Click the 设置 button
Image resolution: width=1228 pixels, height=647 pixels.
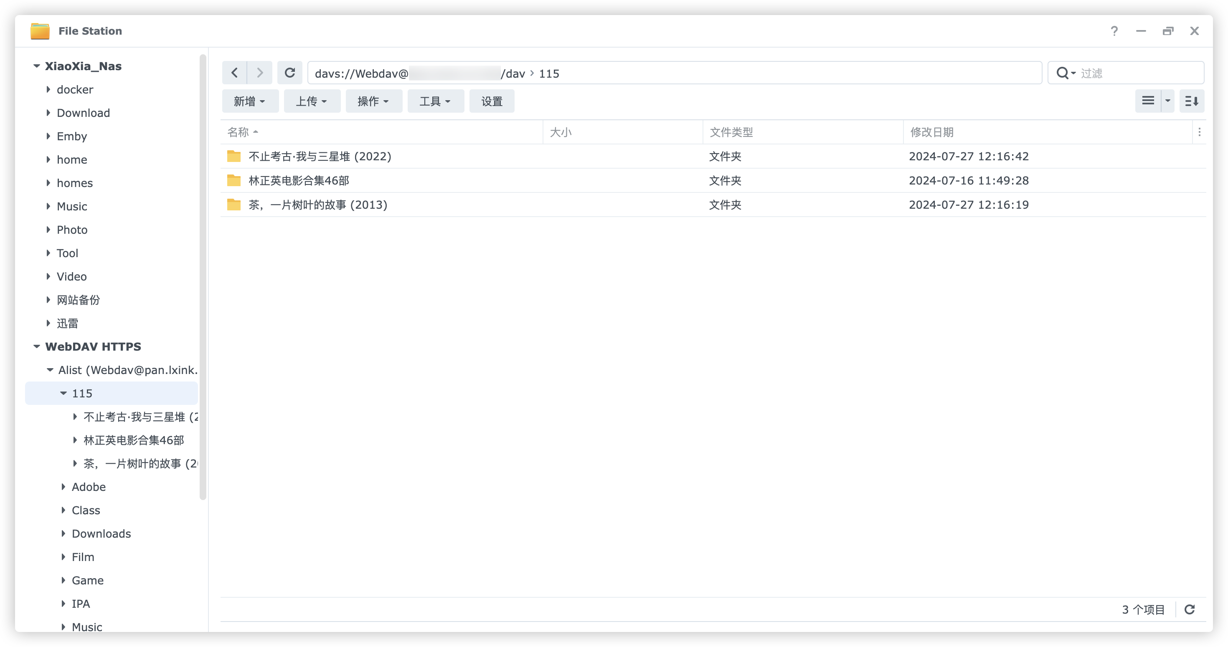[x=492, y=101]
